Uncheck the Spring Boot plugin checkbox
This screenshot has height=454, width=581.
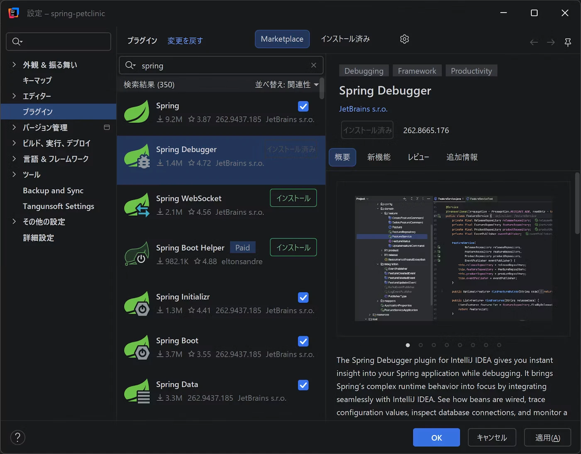coord(303,341)
